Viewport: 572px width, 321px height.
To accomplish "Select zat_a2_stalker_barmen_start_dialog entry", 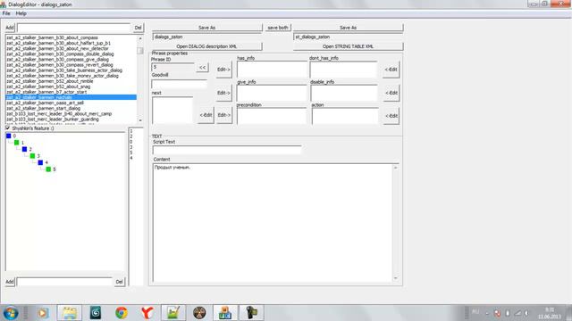I will pyautogui.click(x=44, y=109).
